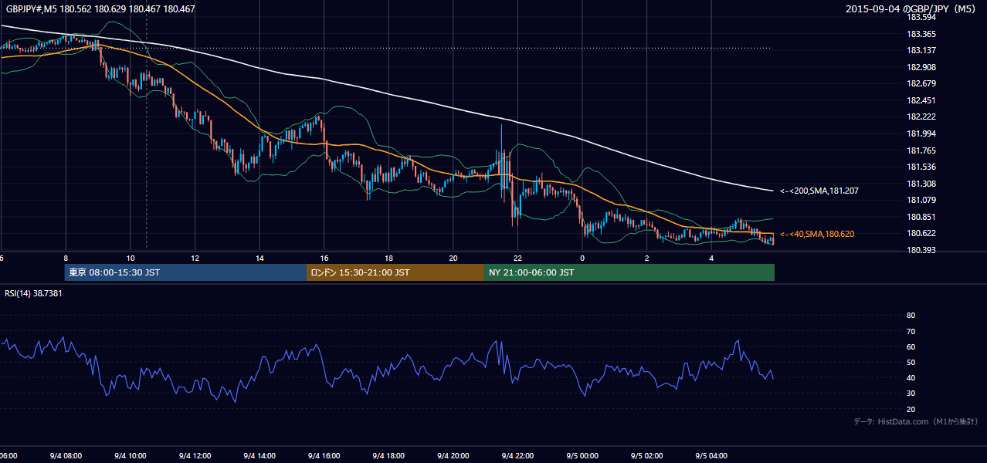The width and height of the screenshot is (987, 463).
Task: Click price level 181.765 on the axis
Action: tap(921, 150)
